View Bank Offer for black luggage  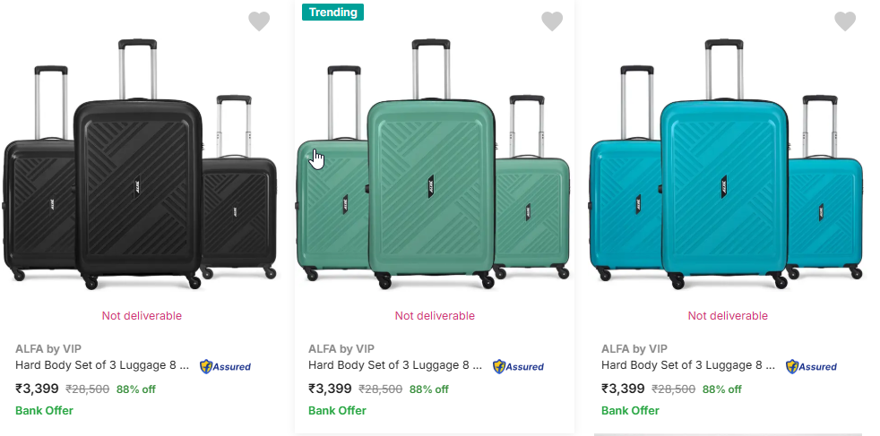point(44,411)
